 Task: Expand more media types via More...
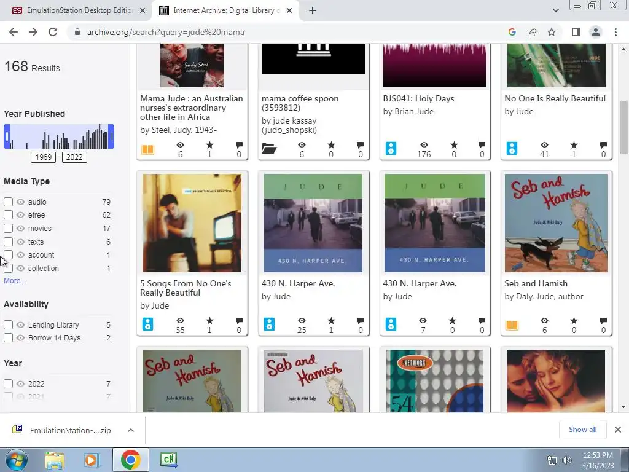pos(15,281)
